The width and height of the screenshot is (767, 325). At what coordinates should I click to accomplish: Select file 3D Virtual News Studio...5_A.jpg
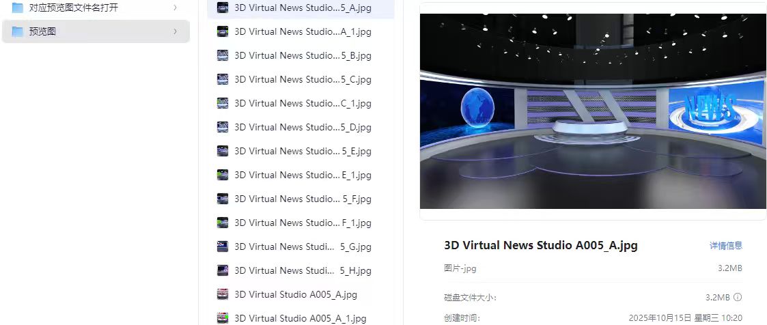301,8
